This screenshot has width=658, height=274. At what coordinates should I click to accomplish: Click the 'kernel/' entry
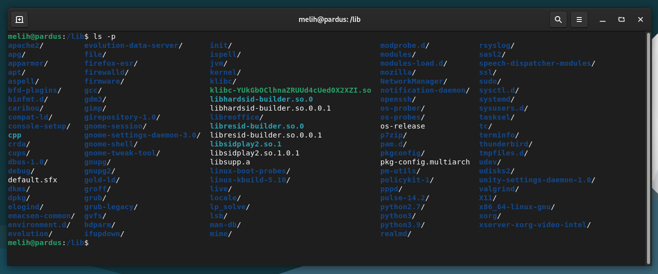[x=225, y=72]
